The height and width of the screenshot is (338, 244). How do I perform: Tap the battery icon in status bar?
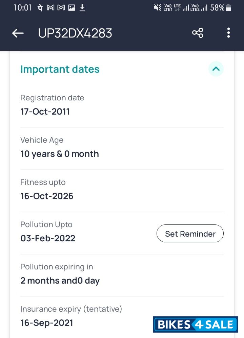tap(229, 8)
